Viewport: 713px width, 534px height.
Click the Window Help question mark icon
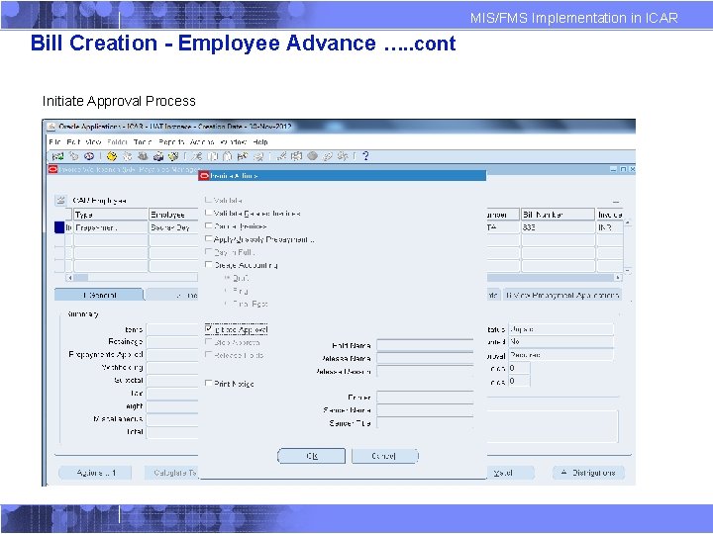[x=366, y=156]
